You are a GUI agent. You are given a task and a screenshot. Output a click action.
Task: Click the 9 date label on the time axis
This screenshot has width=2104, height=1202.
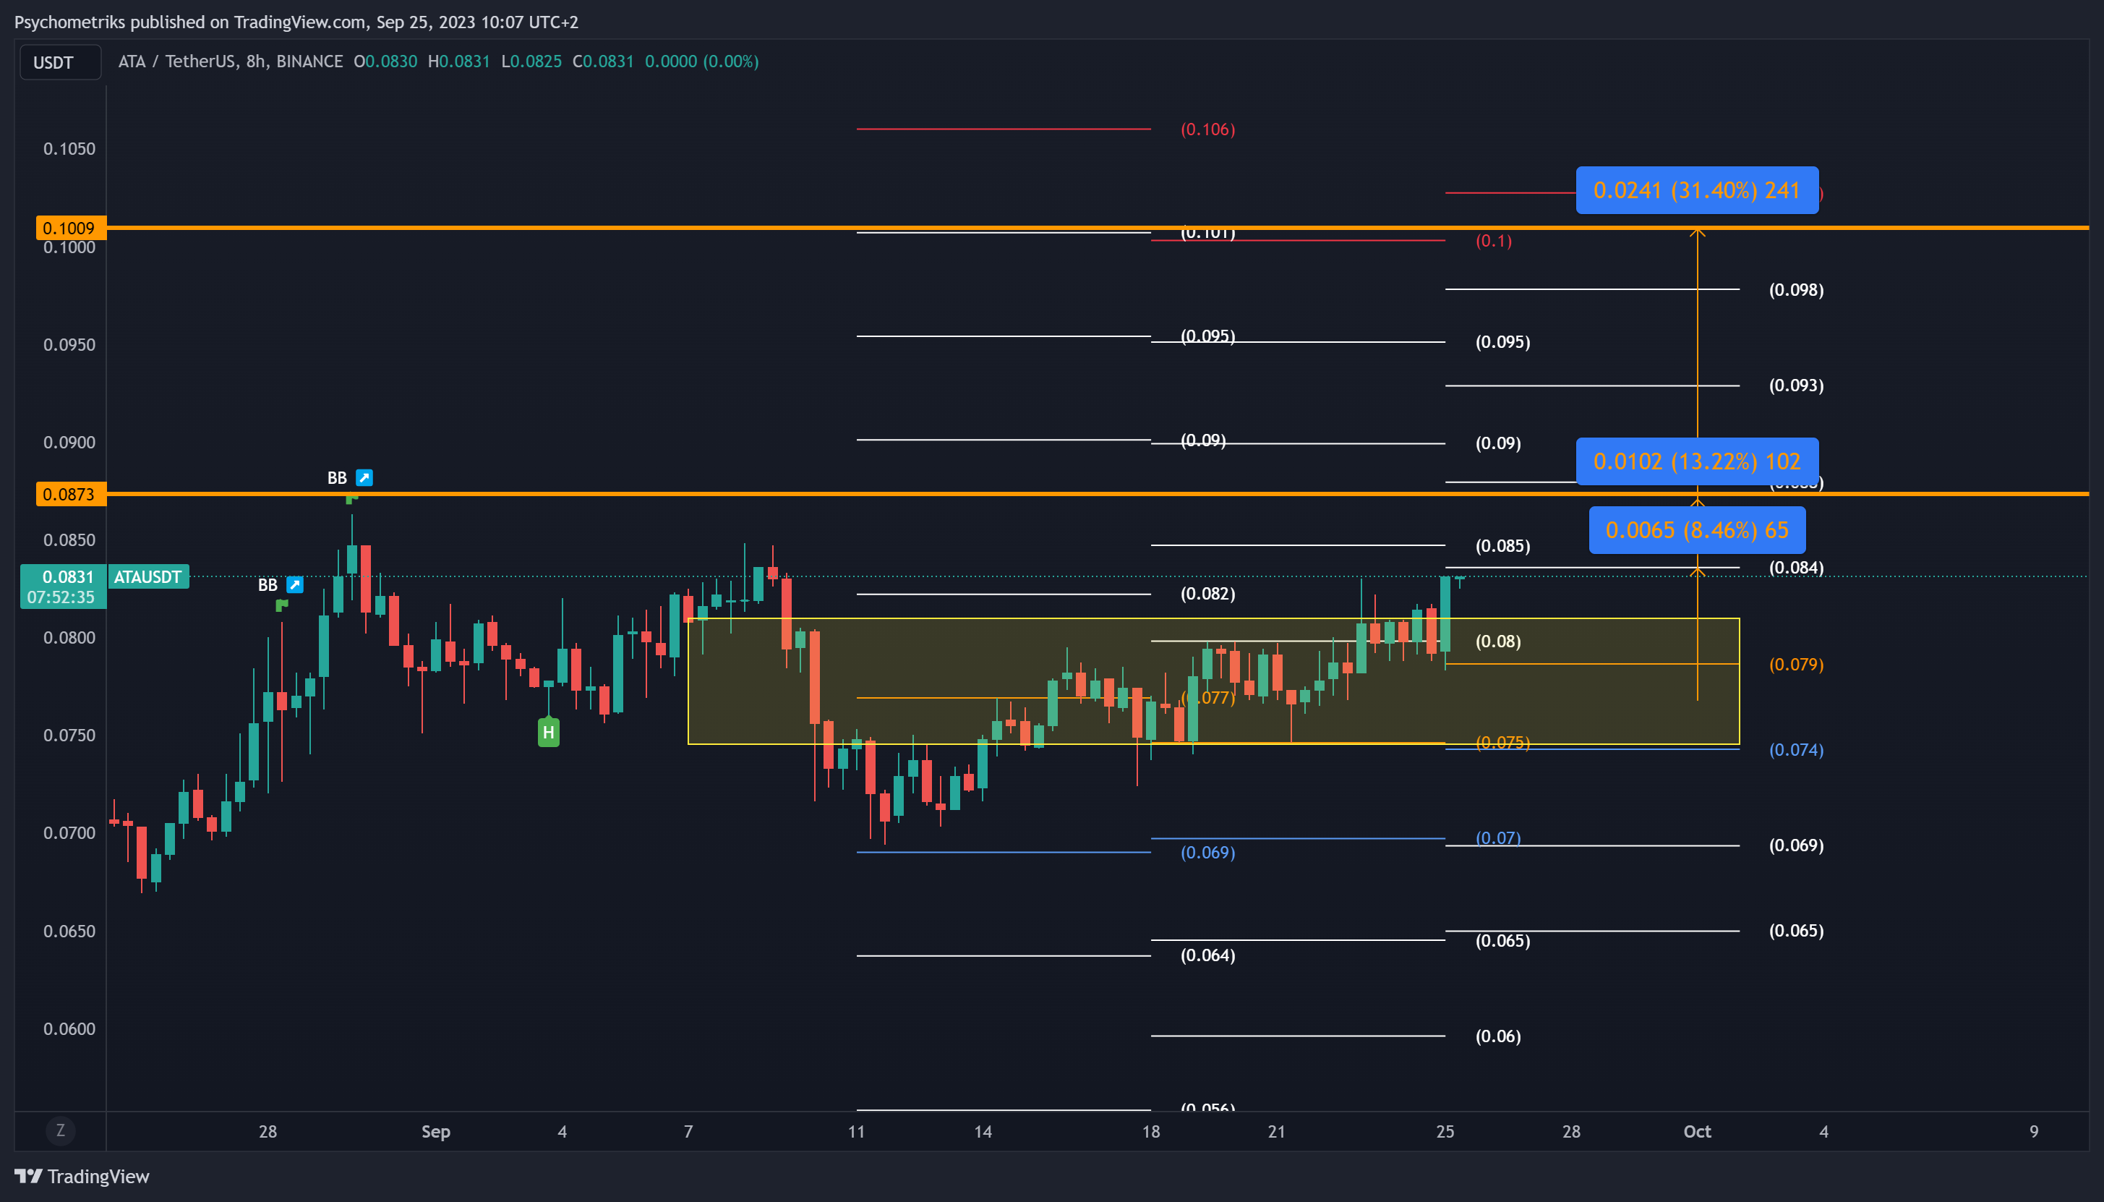[x=2034, y=1131]
